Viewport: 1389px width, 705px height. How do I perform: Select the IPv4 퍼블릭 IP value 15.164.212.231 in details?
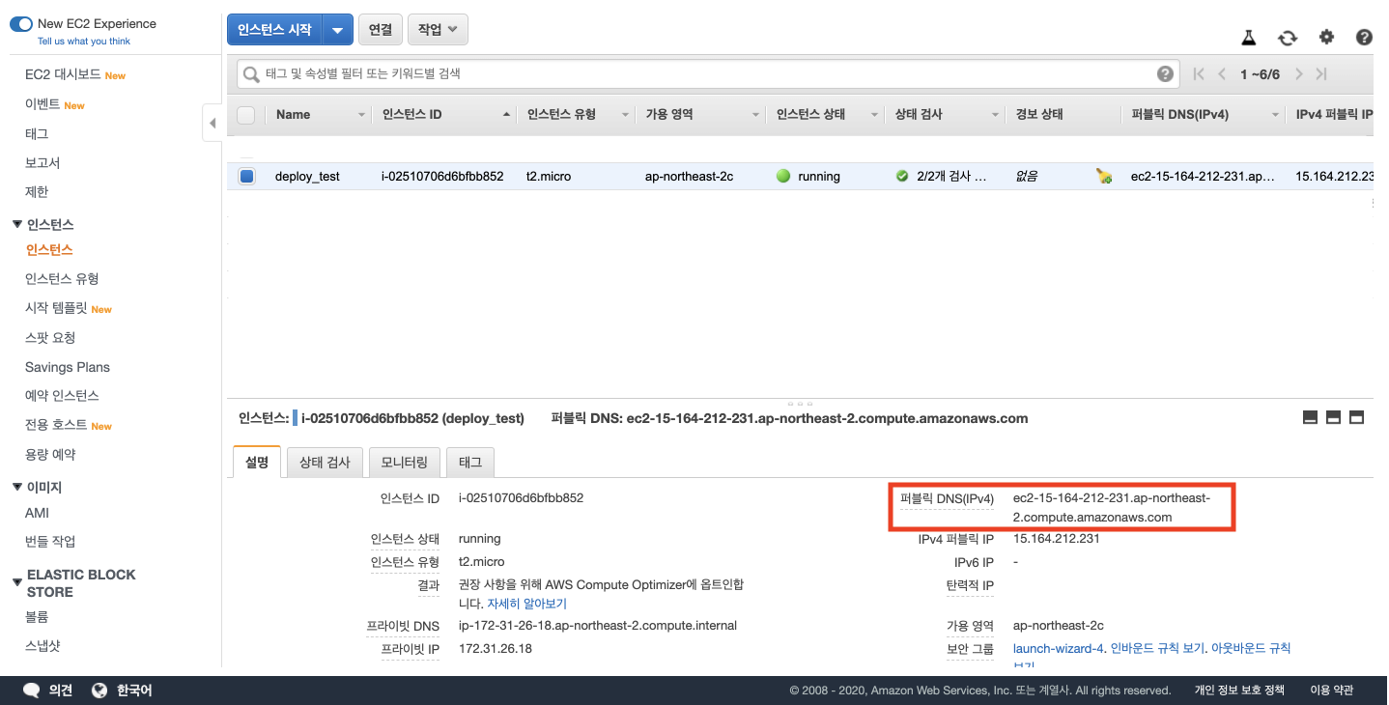point(1057,539)
